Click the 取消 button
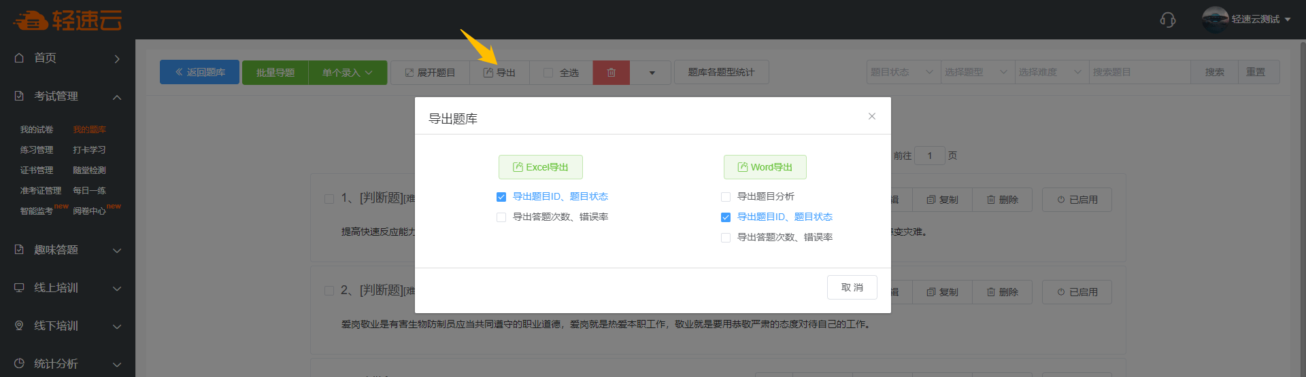 (852, 287)
